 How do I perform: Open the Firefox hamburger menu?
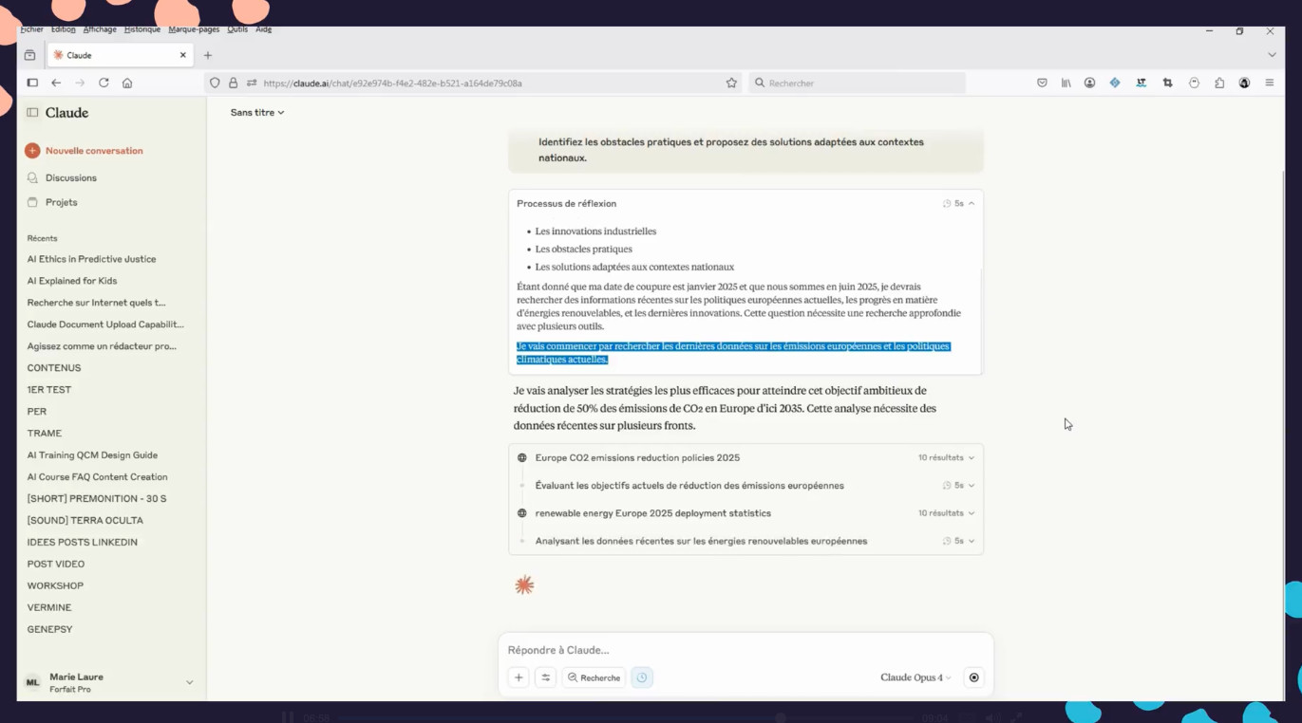(1269, 83)
